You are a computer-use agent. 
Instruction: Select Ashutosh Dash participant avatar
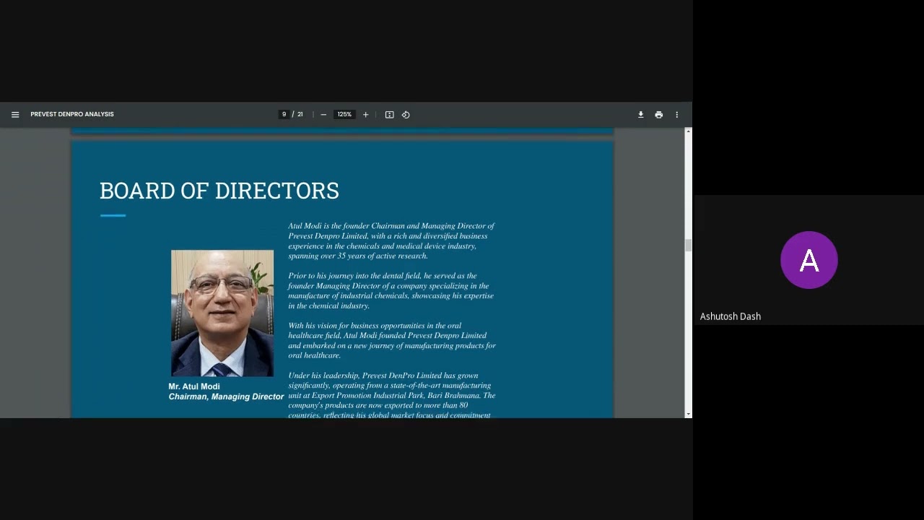coord(809,260)
